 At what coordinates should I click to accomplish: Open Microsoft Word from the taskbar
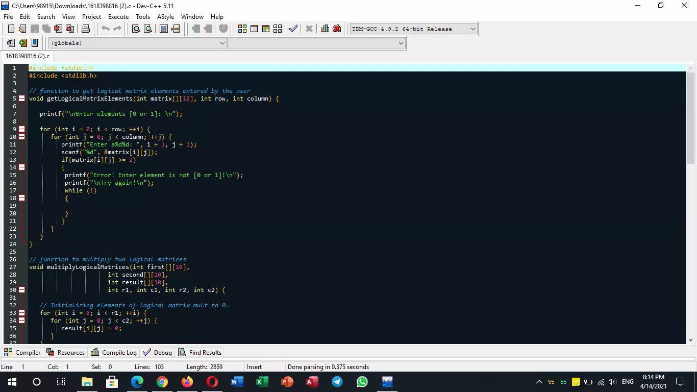click(x=237, y=382)
